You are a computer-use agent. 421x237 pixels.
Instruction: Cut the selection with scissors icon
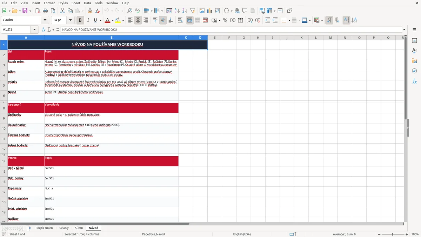click(62, 11)
